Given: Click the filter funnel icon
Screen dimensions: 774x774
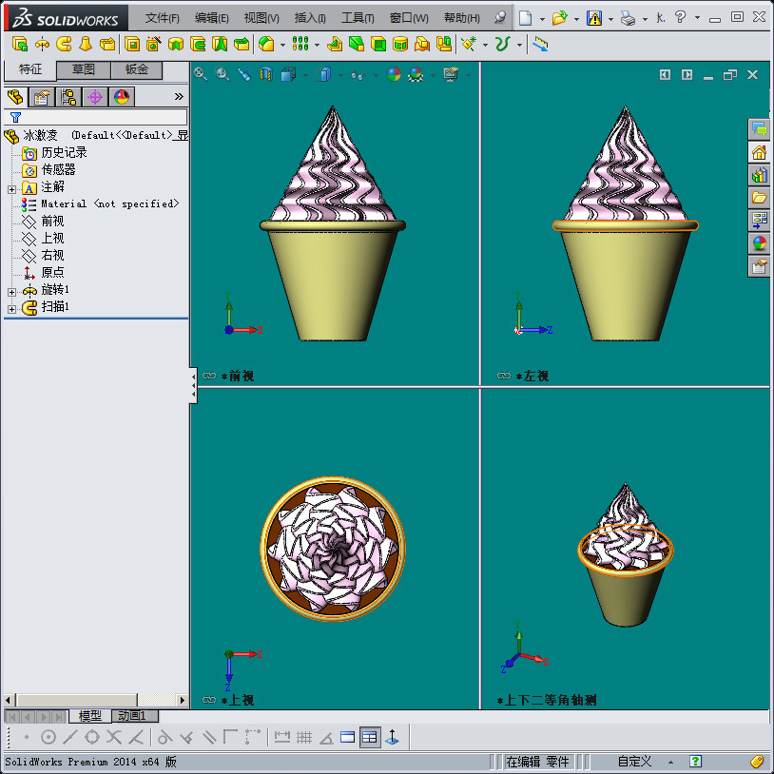Looking at the screenshot, I should (16, 117).
